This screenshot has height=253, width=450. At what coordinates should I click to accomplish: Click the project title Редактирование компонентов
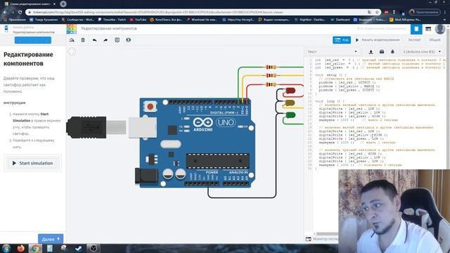pyautogui.click(x=109, y=28)
